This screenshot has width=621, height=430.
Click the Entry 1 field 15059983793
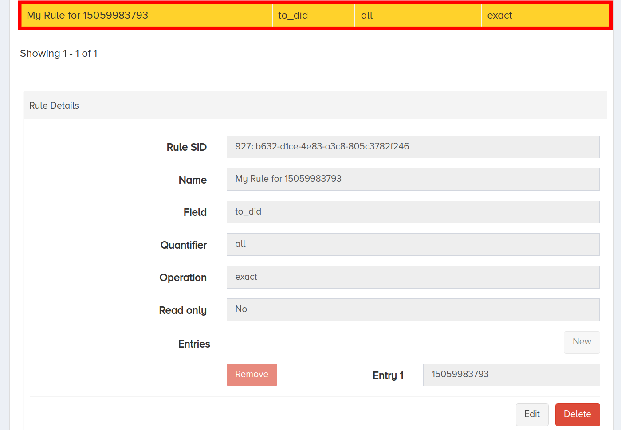(x=511, y=375)
